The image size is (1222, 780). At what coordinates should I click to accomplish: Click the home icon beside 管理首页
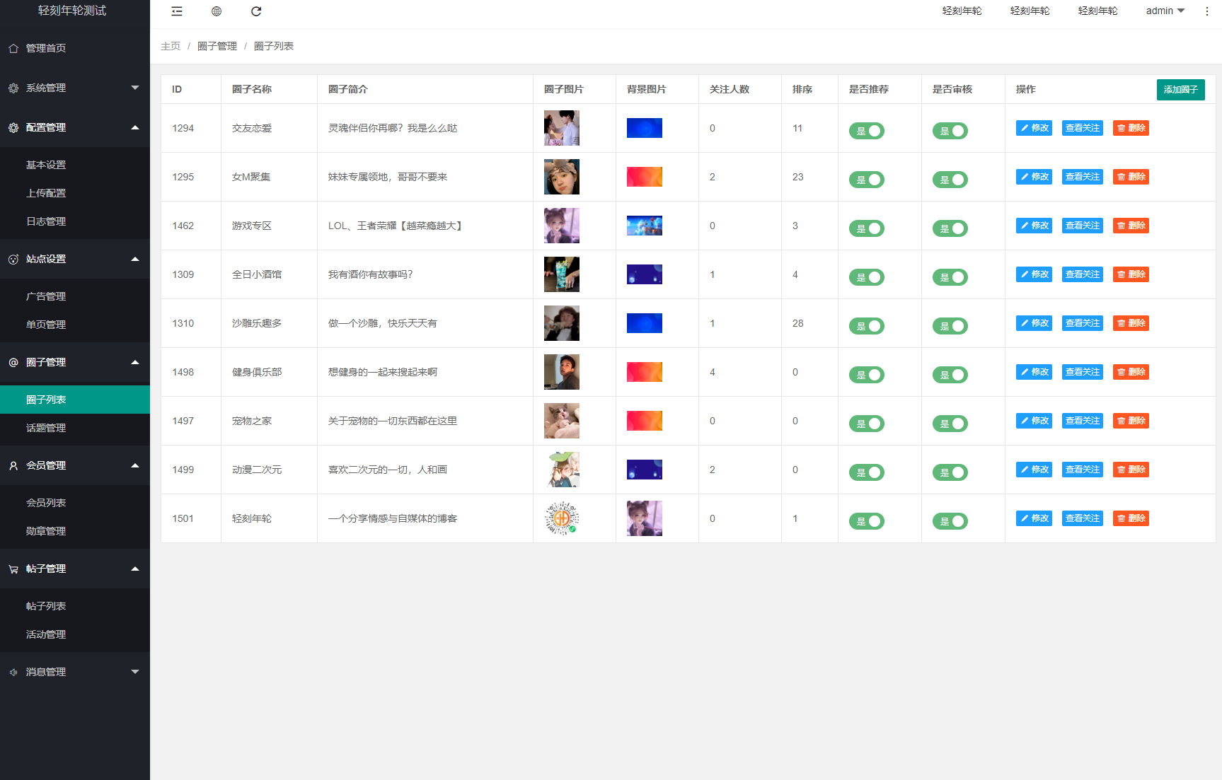[12, 47]
